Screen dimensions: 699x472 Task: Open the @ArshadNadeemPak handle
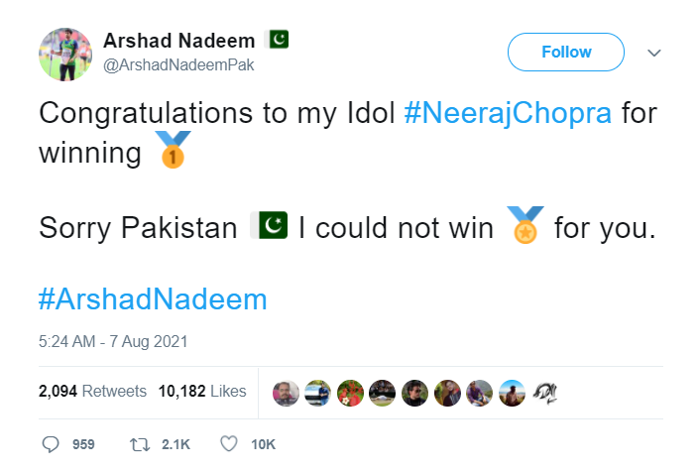click(x=167, y=63)
